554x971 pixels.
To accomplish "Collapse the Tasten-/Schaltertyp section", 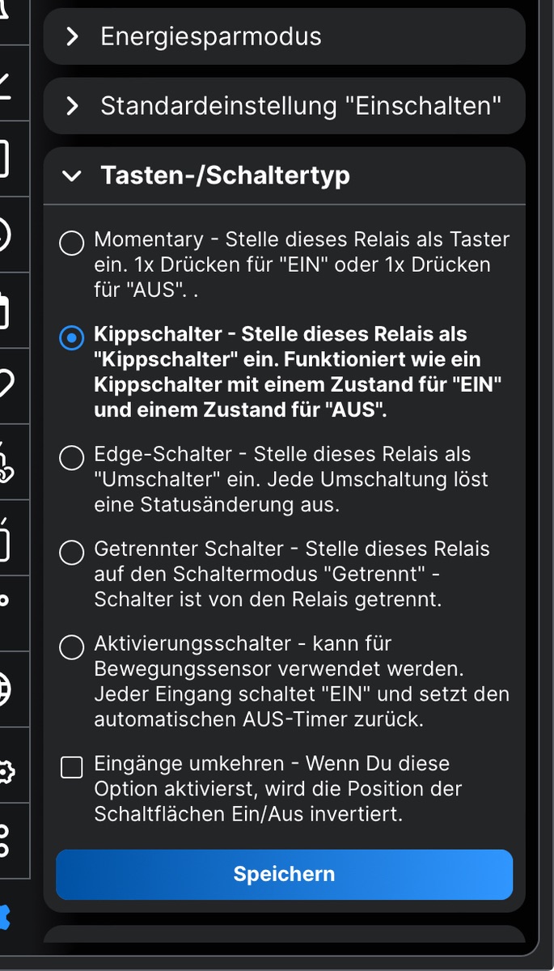I will (284, 176).
